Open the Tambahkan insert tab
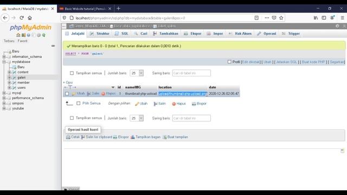The image size is (347, 195). point(165,34)
